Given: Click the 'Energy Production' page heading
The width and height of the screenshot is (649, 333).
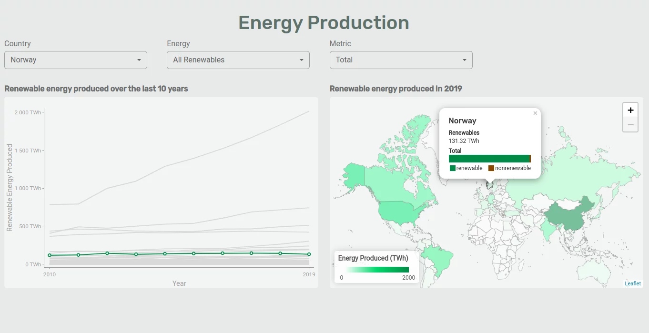Looking at the screenshot, I should (x=324, y=23).
